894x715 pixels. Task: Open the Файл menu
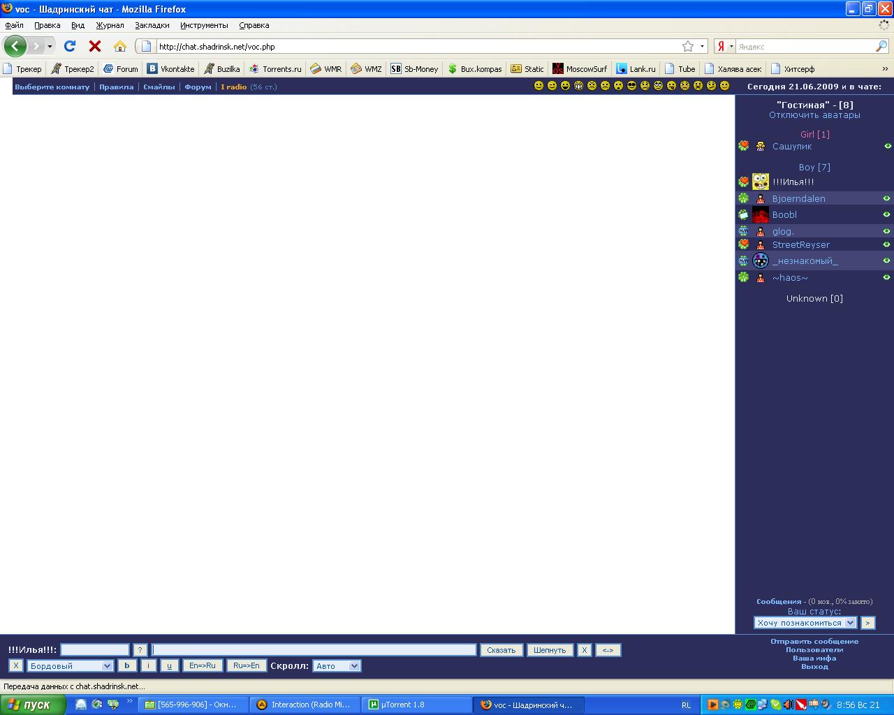14,25
